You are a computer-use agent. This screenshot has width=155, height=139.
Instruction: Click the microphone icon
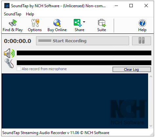9,63
